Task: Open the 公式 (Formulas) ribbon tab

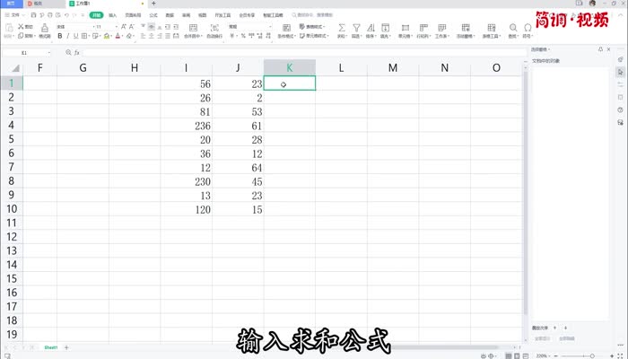Action: coord(153,15)
